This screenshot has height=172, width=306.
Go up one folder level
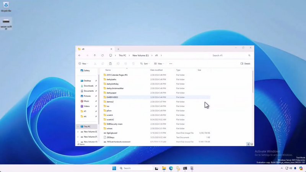tap(95, 55)
